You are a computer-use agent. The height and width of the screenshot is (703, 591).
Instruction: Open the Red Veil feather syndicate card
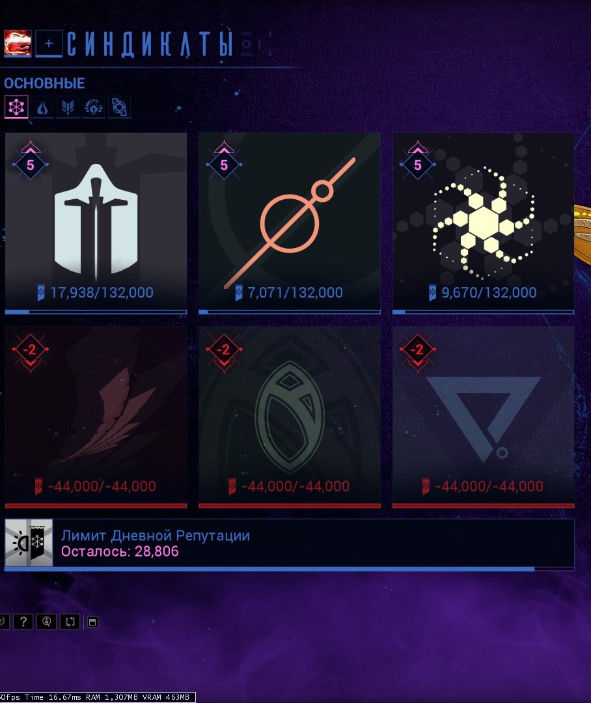coord(96,417)
